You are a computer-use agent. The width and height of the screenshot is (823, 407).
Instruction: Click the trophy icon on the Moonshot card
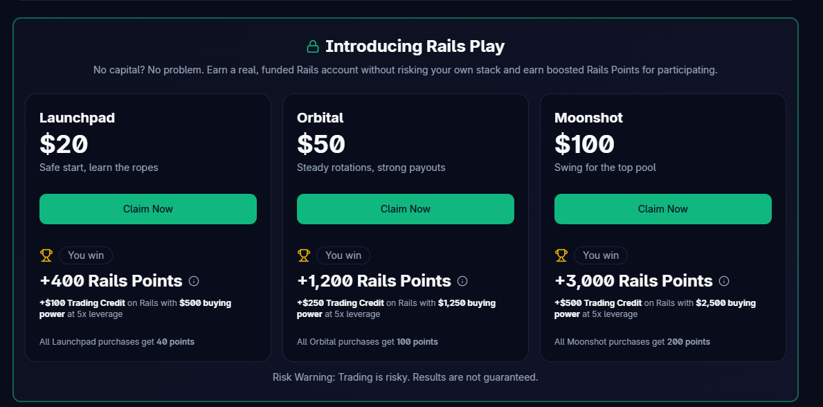561,255
